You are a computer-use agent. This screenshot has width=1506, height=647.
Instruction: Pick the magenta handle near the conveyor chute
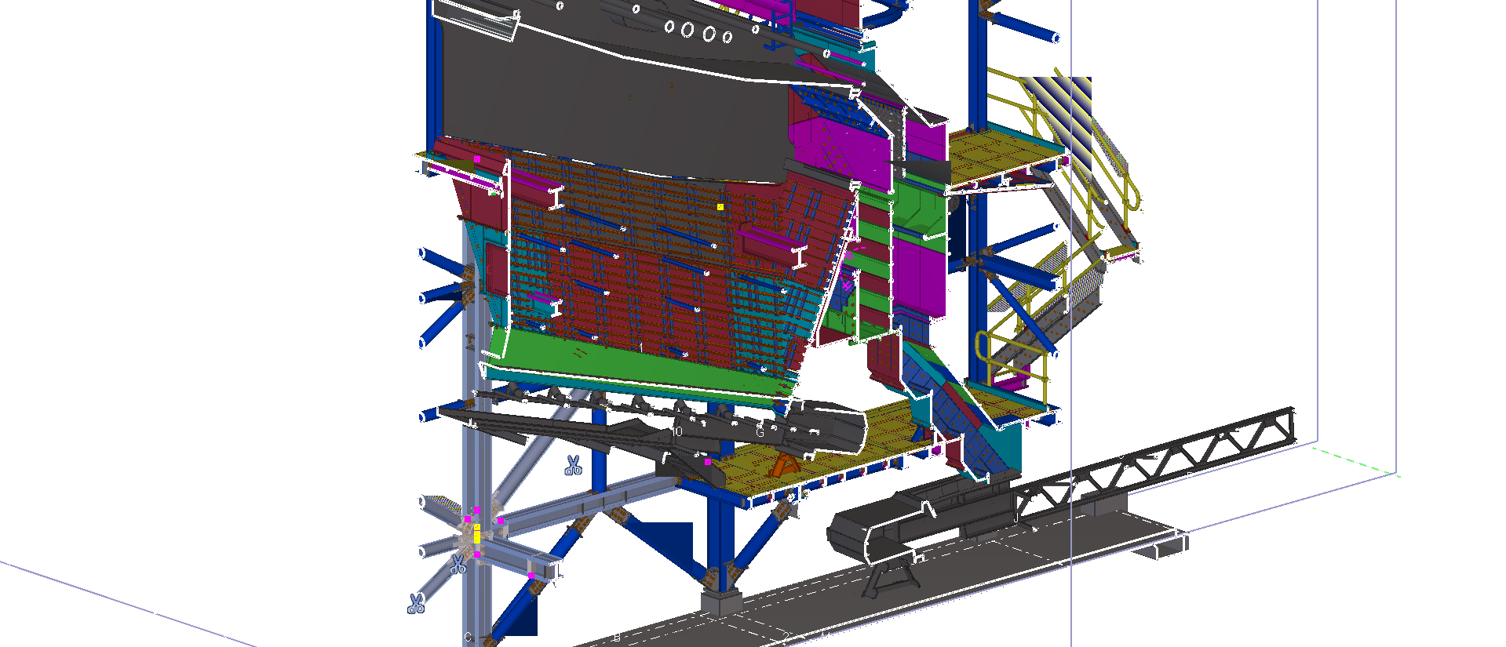[707, 463]
